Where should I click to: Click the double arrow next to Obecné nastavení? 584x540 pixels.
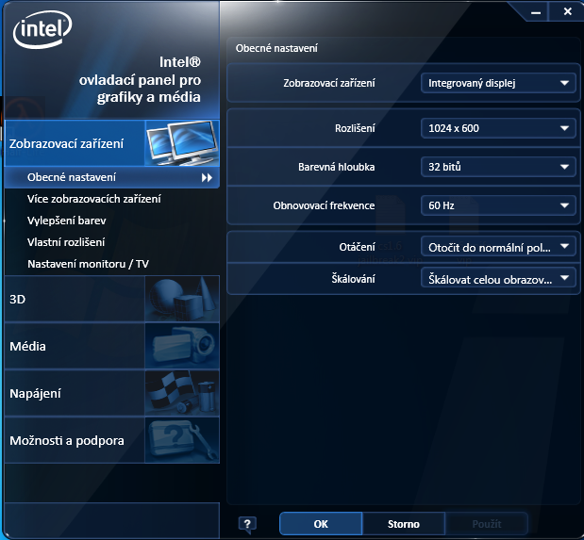pyautogui.click(x=207, y=177)
